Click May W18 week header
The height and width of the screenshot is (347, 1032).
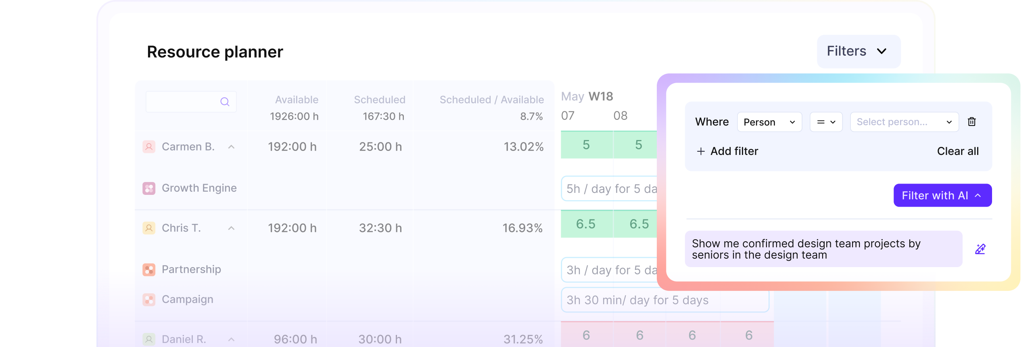(587, 96)
